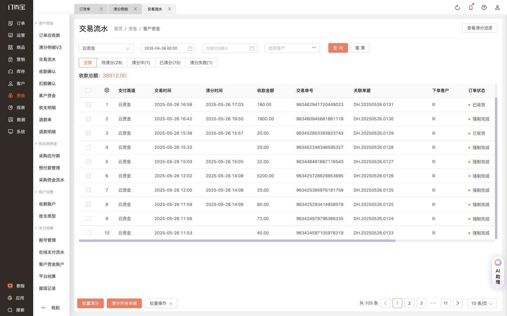Go to next page arrow
The height and width of the screenshot is (316, 507).
point(458,303)
